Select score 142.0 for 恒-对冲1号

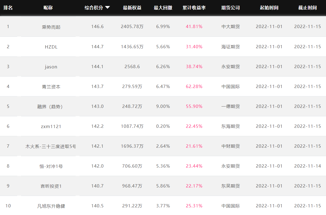click(97, 166)
